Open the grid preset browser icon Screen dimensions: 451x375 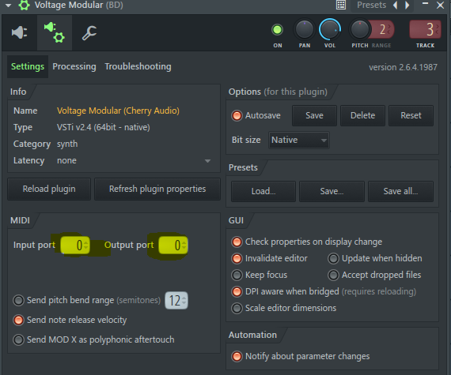point(341,5)
